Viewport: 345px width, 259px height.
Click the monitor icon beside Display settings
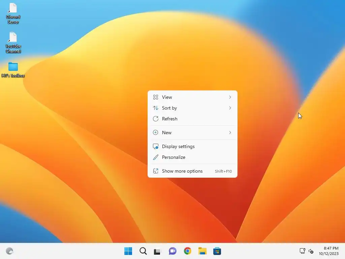(156, 146)
